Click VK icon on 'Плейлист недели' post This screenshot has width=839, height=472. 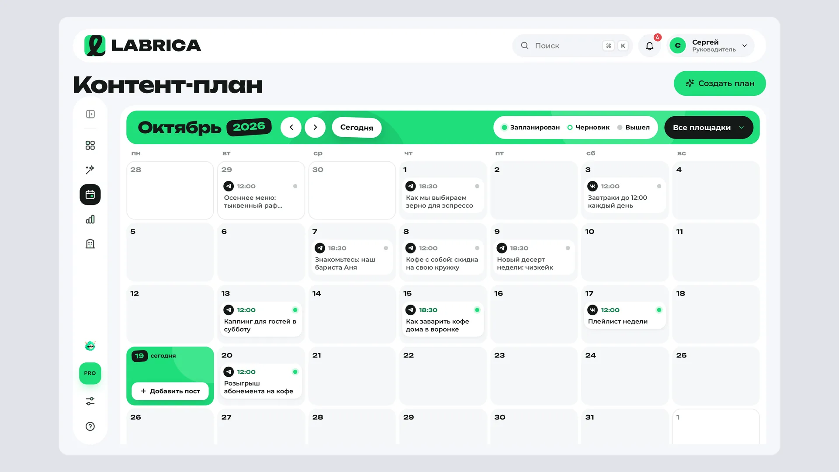(x=593, y=310)
